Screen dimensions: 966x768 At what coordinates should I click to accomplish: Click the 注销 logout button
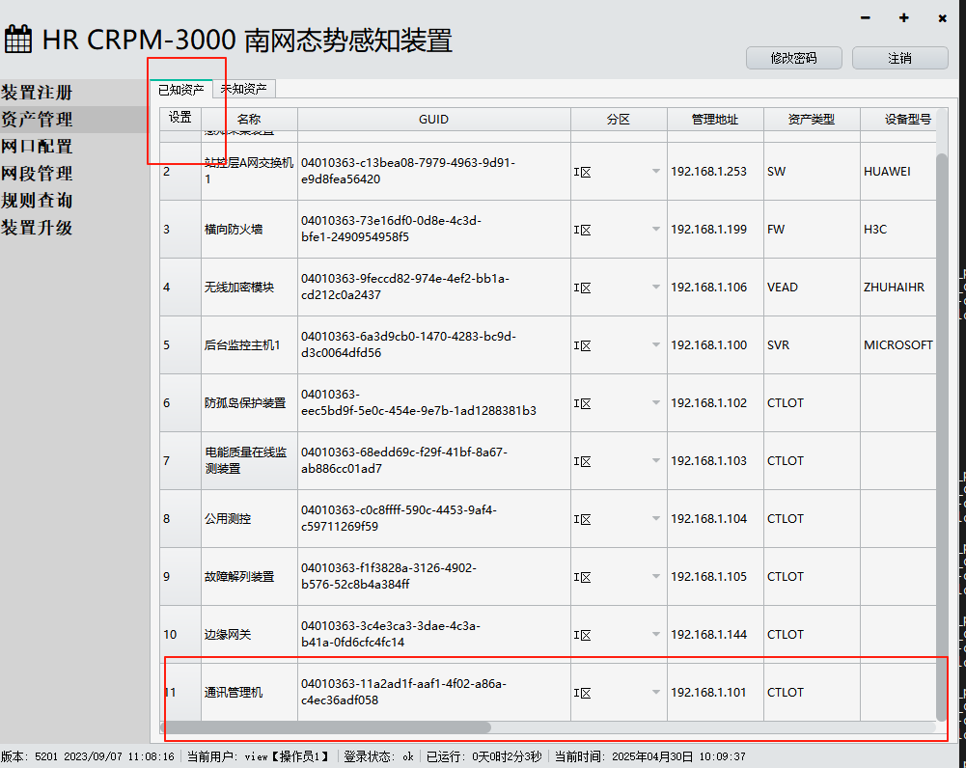[x=899, y=58]
